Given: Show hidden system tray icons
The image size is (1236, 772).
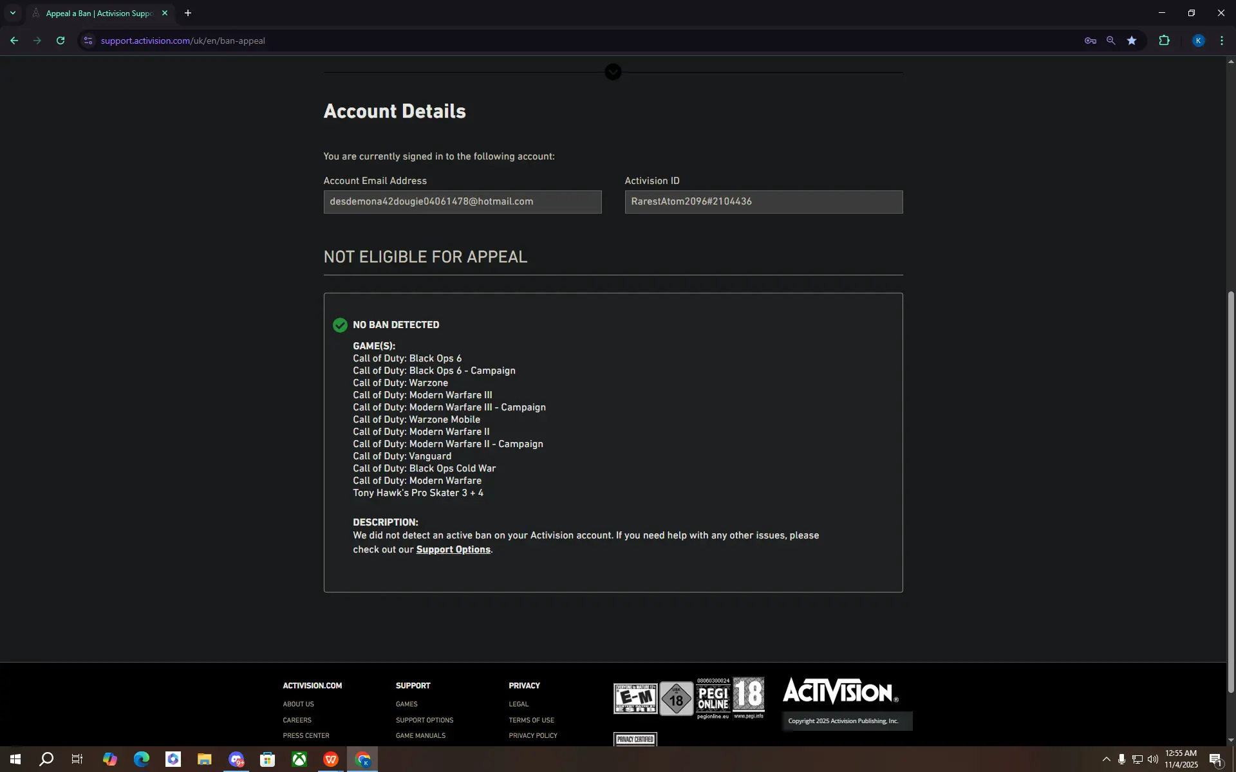Looking at the screenshot, I should [x=1106, y=760].
